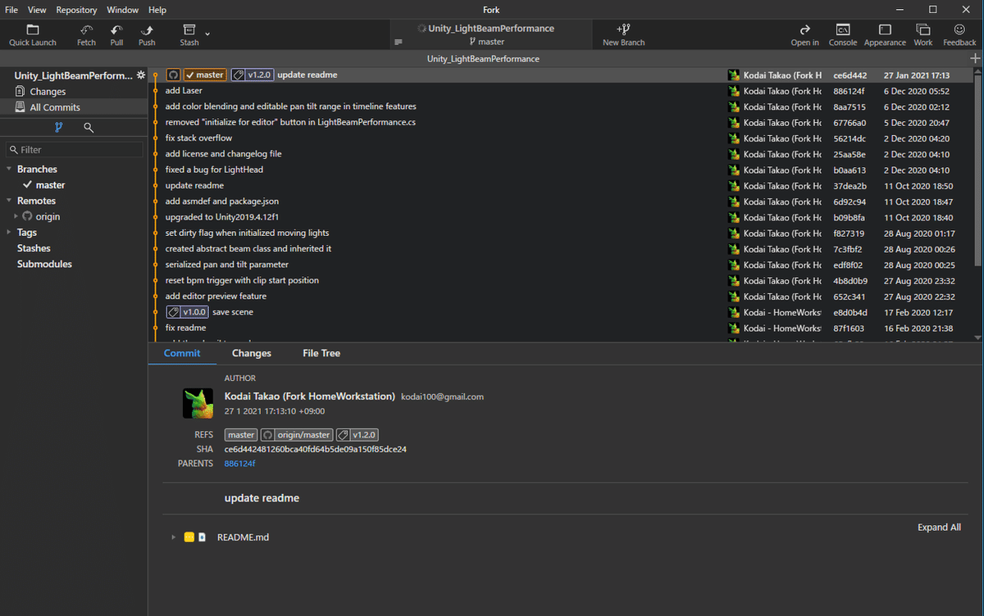Click the origin/master ref badge in details
The width and height of the screenshot is (984, 616).
click(297, 435)
